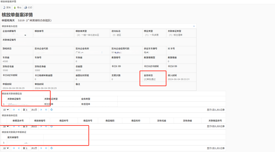Image resolution: width=275 pixels, height=152 pixels.
Task: Go to last page in 核放单关联单据信息 pager
Action: pos(46,110)
